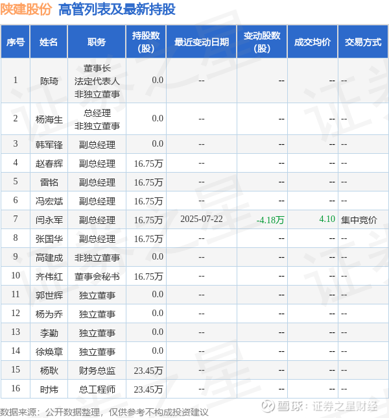Click 高建成's position 非独立董事

[x=97, y=258]
